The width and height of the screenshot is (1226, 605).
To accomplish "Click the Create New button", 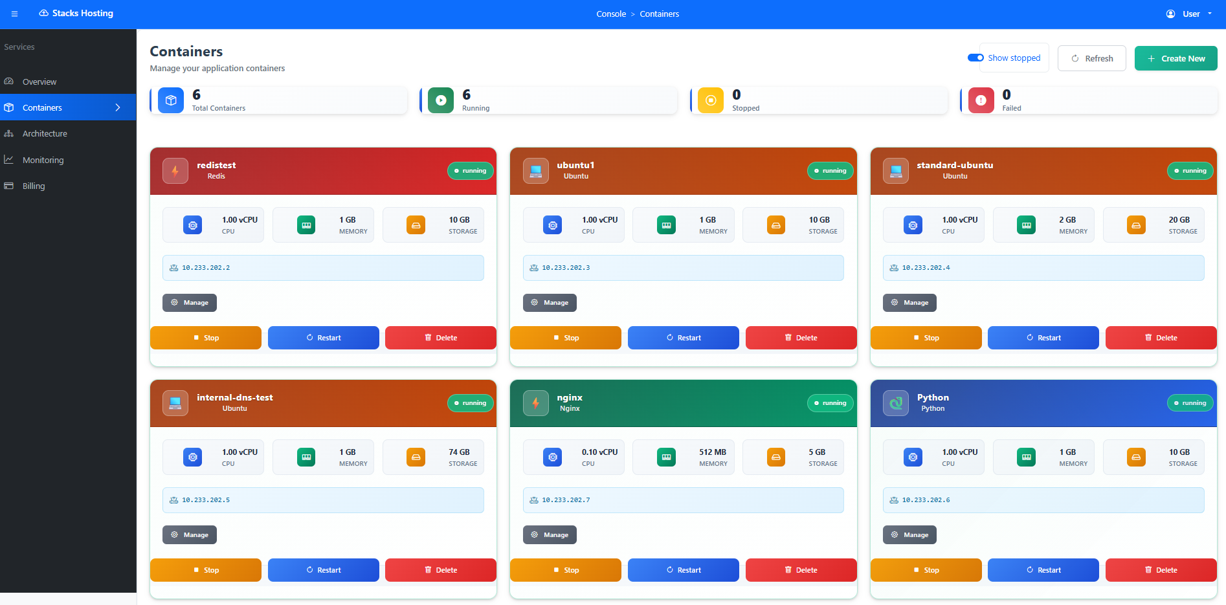I will [x=1176, y=58].
